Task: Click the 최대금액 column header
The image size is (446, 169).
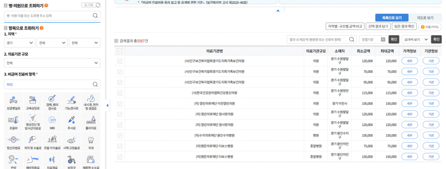Action: pos(387,51)
